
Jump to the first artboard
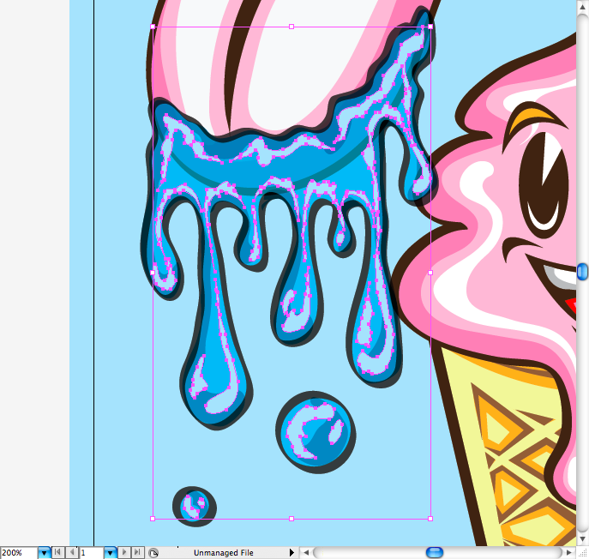coord(57,553)
